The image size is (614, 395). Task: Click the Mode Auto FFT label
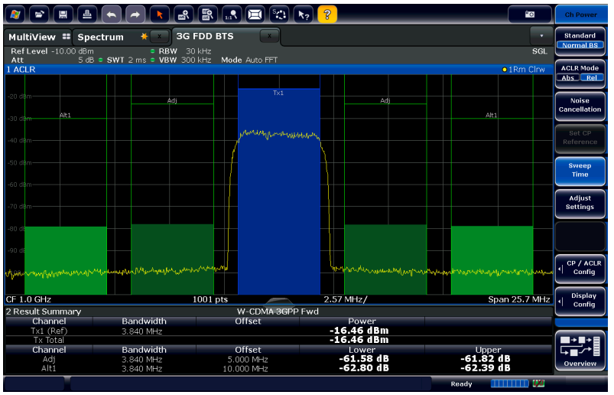[249, 60]
